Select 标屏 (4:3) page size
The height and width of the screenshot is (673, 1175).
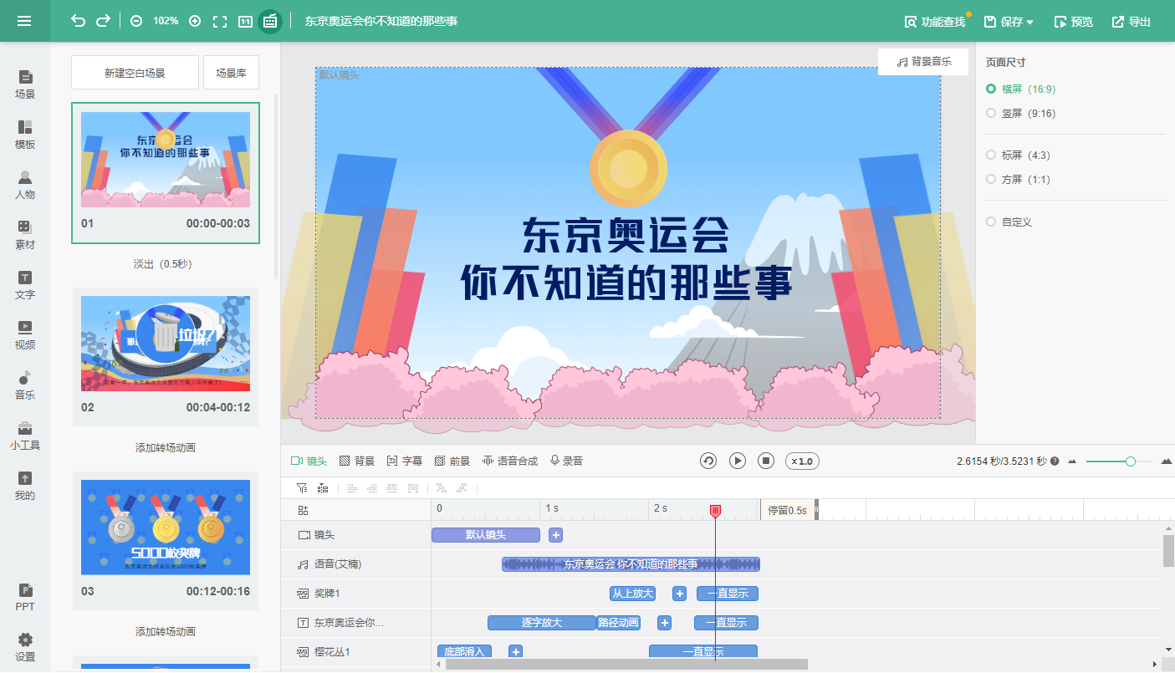[1018, 155]
